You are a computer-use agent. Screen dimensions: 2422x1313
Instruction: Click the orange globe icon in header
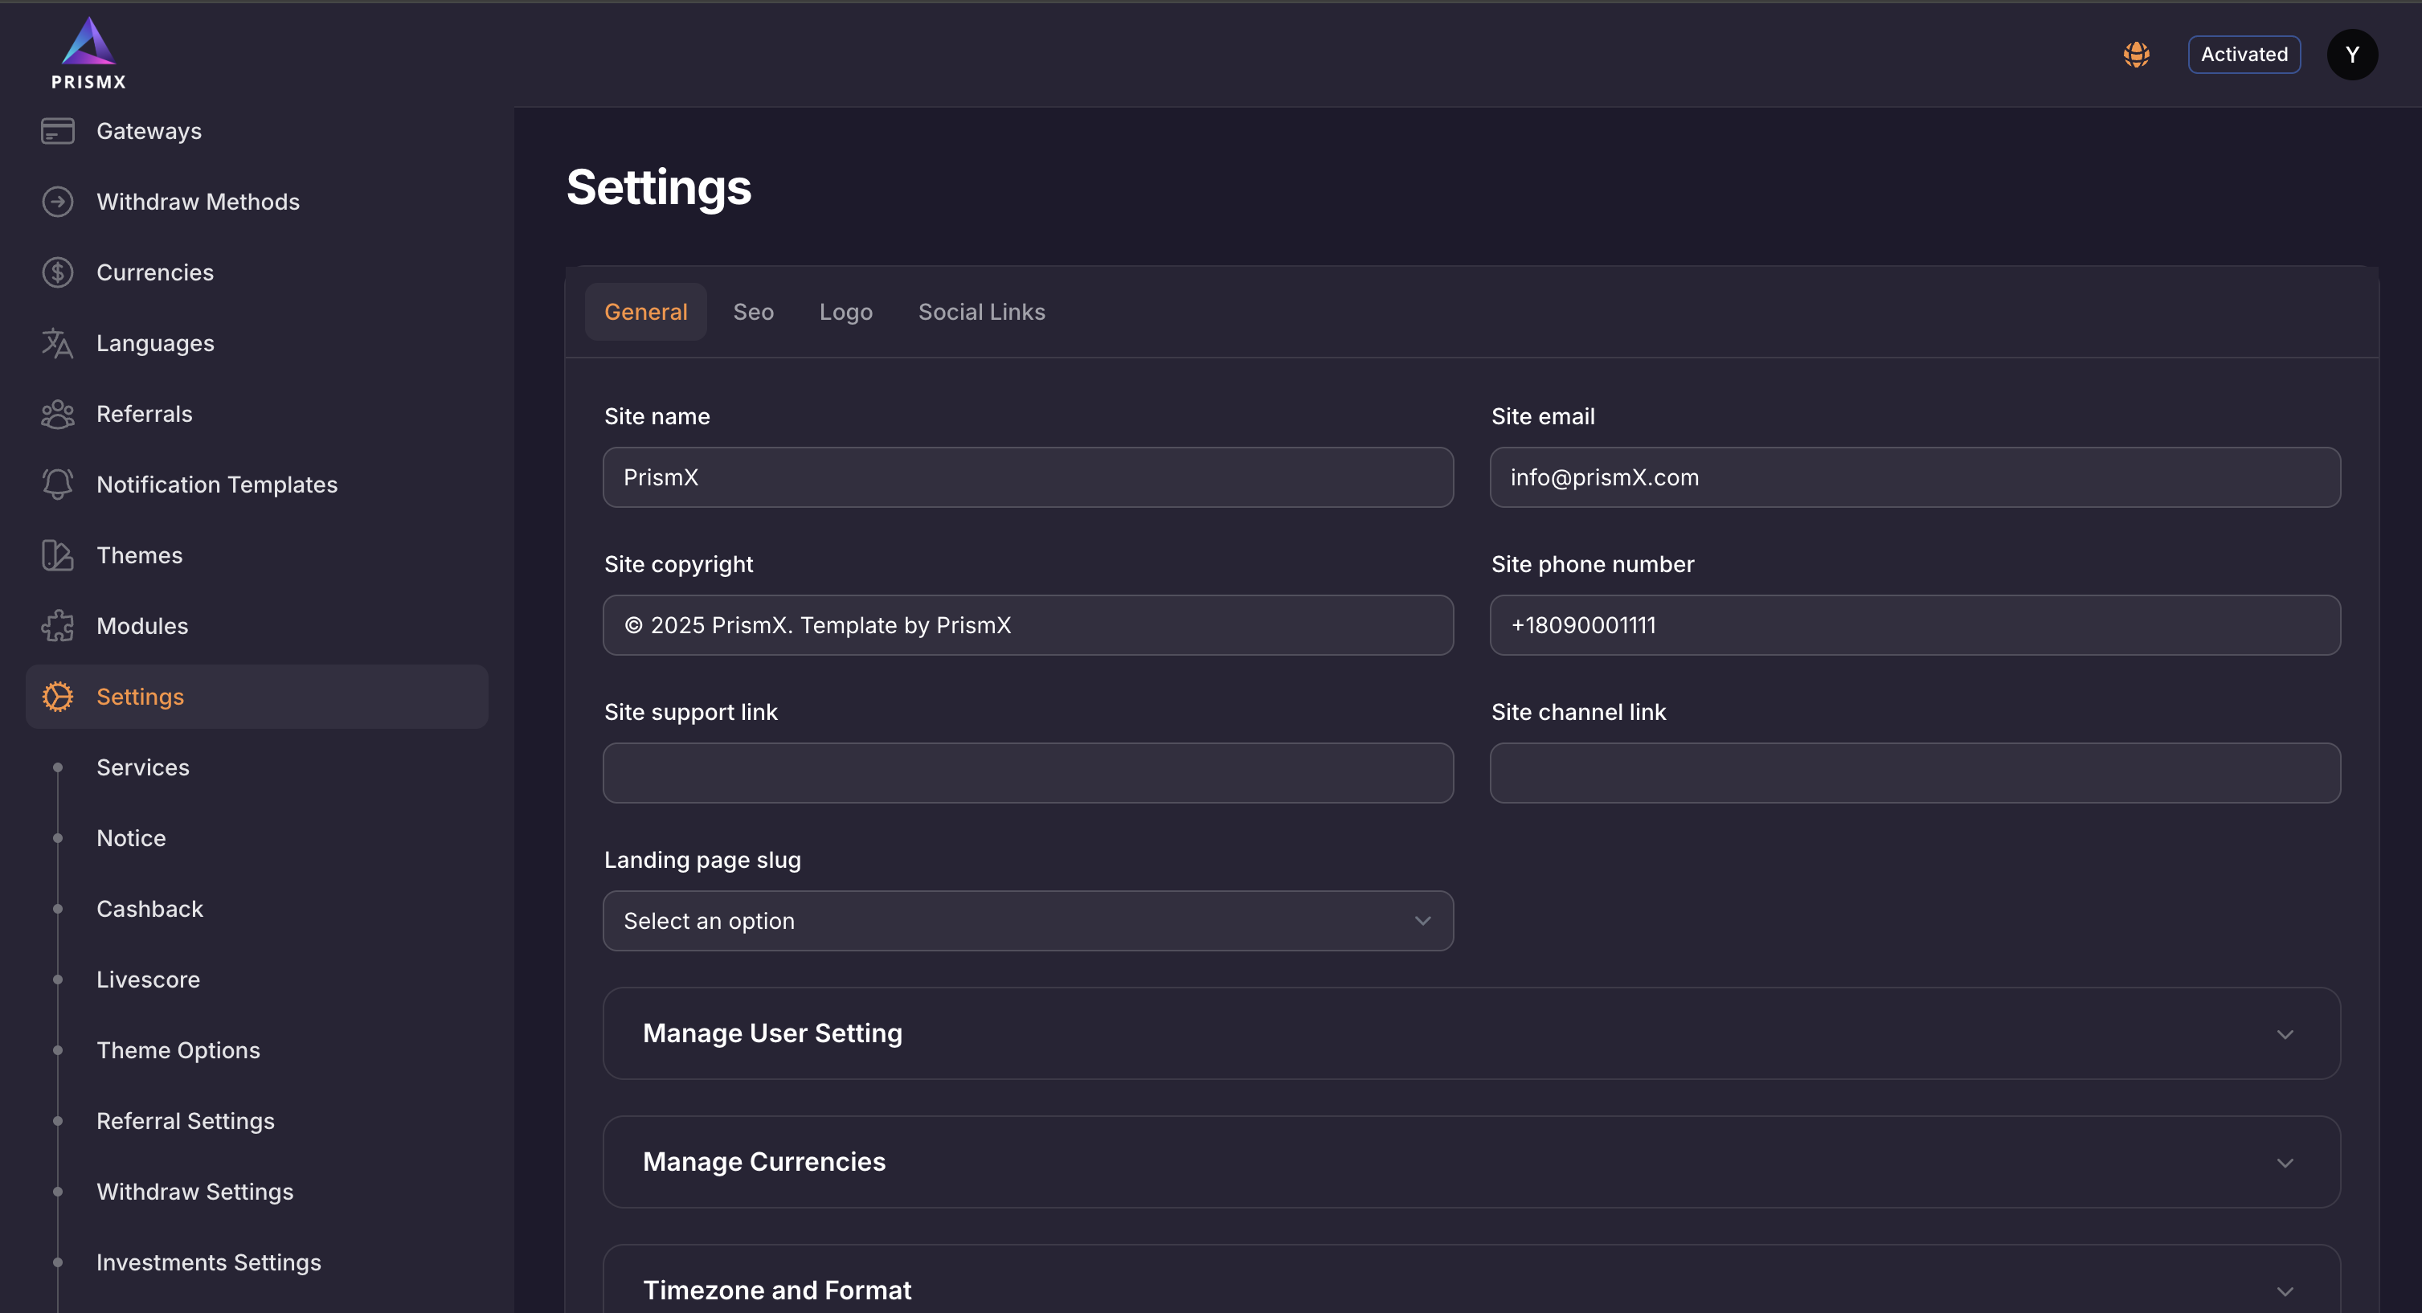[2136, 55]
